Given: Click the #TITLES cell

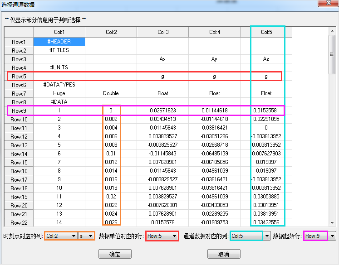Looking at the screenshot, I should click(59, 50).
